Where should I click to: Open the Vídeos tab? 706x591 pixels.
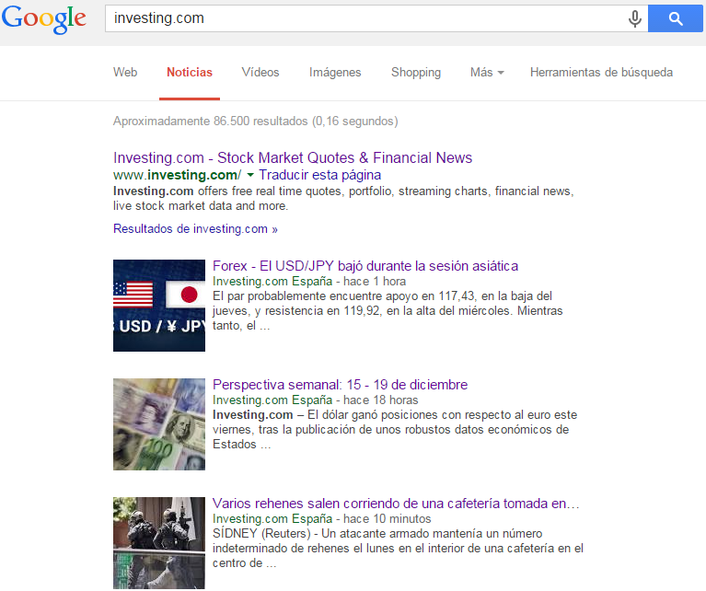[260, 72]
